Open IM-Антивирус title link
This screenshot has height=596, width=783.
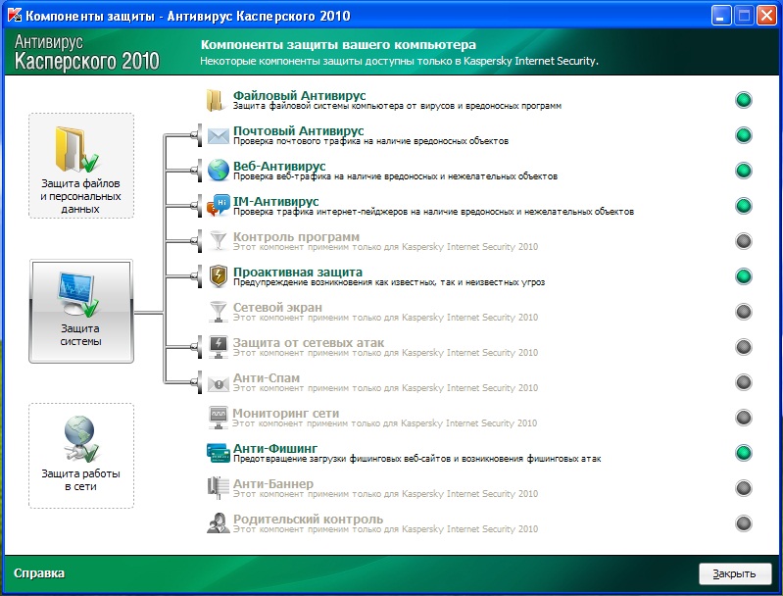point(275,201)
